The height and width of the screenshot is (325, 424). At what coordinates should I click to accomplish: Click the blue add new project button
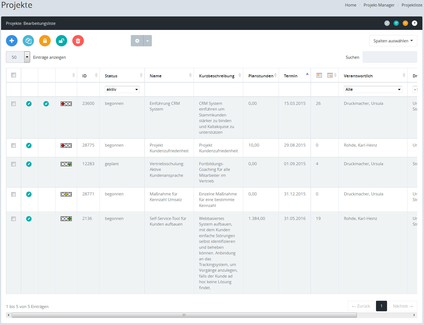point(12,41)
